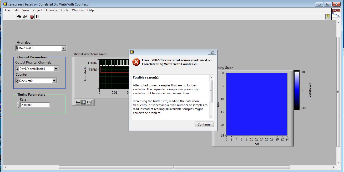
Task: Click the I/O icon of Counter control
Action: 17,81
